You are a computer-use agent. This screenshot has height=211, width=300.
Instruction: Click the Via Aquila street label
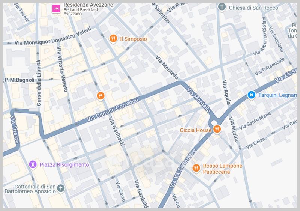point(226,92)
